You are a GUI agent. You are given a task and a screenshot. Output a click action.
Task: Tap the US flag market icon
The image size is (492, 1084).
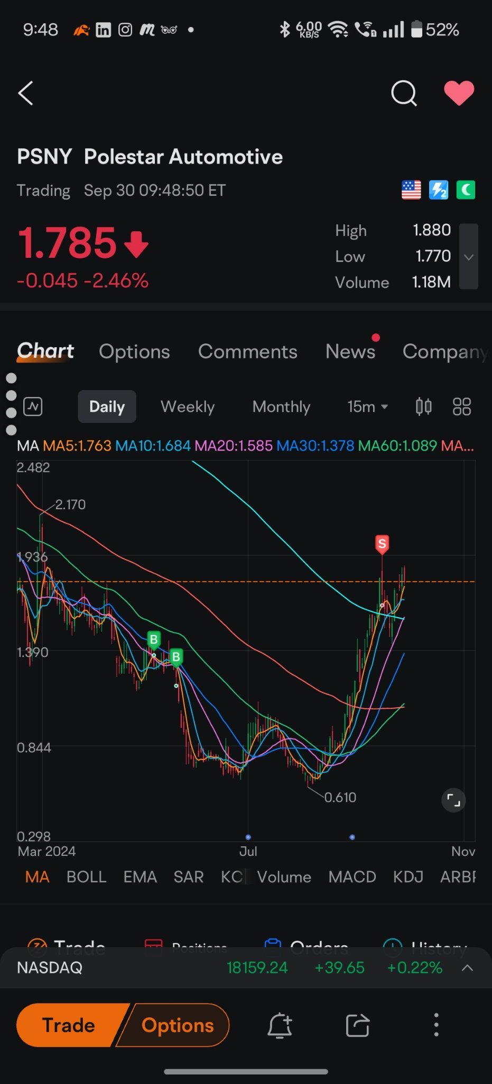tap(411, 189)
